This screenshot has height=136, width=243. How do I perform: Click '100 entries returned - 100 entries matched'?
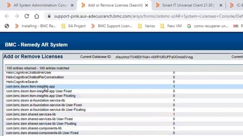click(x=38, y=68)
